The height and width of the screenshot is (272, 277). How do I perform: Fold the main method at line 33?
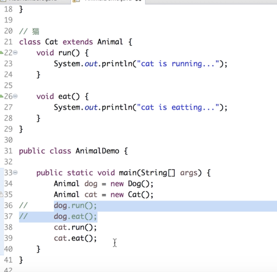pos(15,173)
